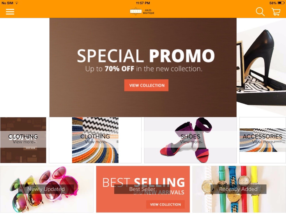The image size is (286, 214).
Task: View more link under Accessories
Action: [x=263, y=142]
